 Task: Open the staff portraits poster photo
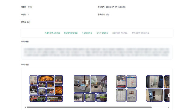coord(132,95)
